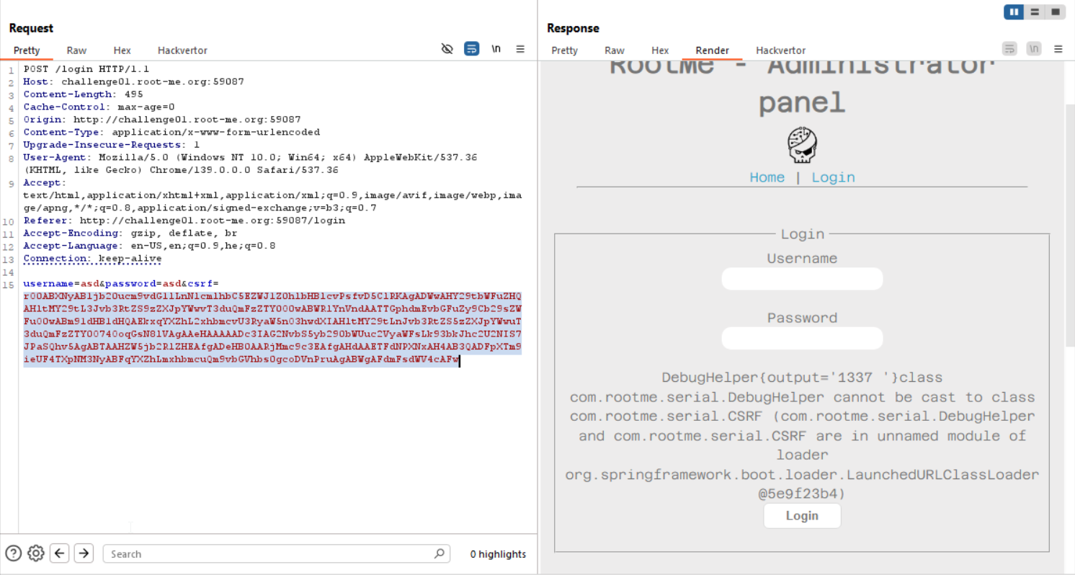Go to next search match arrow
Viewport: 1075px width, 575px height.
(84, 553)
